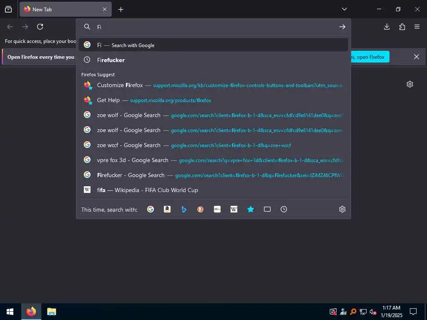Search this time with eBay
This screenshot has height=320, width=427.
point(217,209)
